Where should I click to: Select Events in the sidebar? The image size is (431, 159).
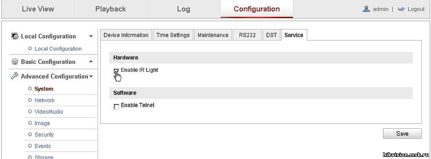click(x=43, y=146)
